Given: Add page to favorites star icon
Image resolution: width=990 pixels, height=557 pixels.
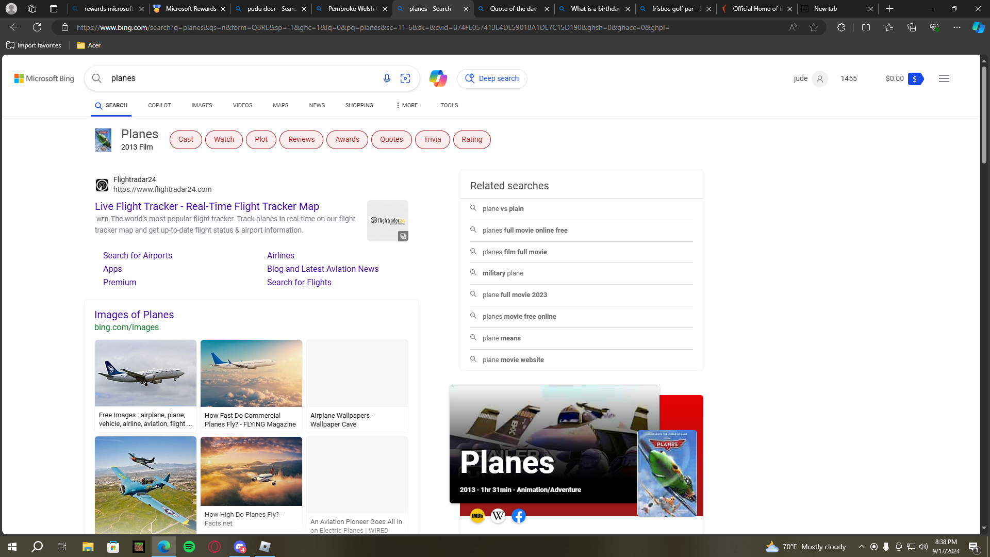Looking at the screenshot, I should [x=814, y=27].
